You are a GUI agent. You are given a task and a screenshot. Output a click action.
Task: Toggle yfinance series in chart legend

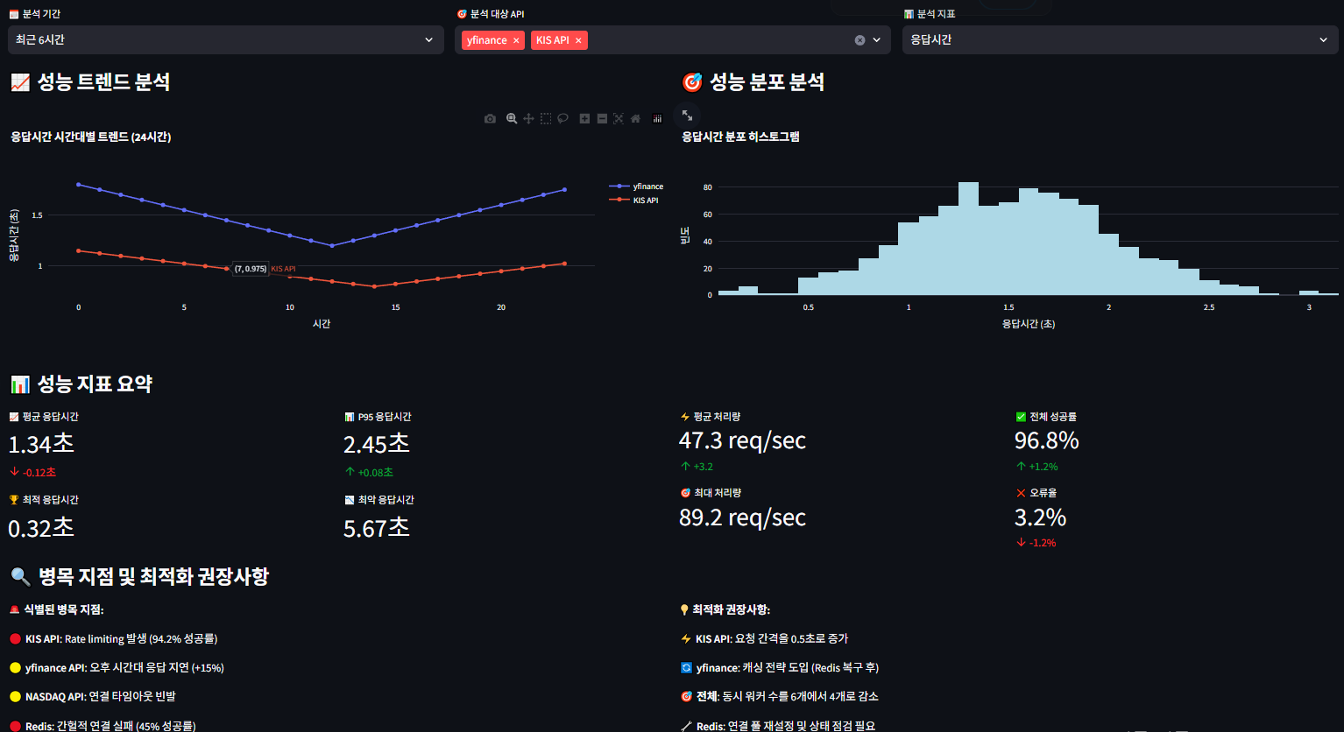coord(647,187)
